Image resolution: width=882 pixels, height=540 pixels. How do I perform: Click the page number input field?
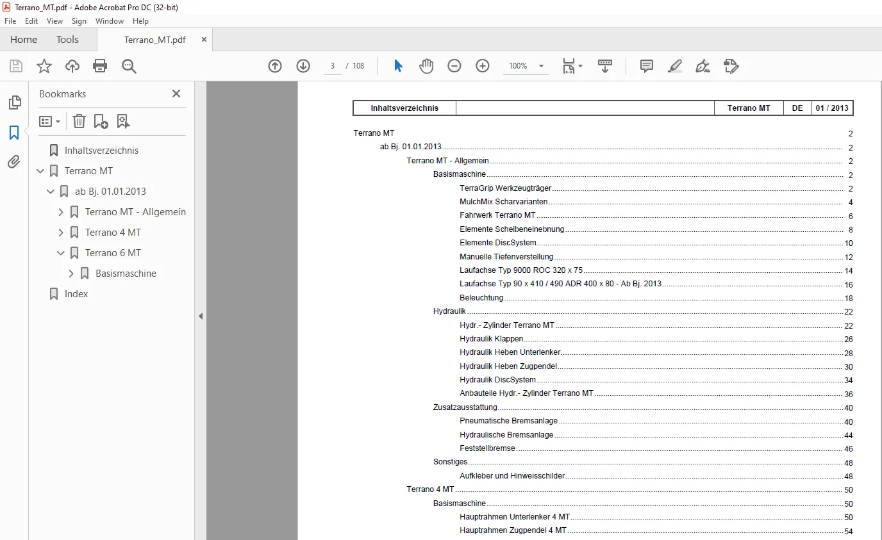pyautogui.click(x=333, y=66)
